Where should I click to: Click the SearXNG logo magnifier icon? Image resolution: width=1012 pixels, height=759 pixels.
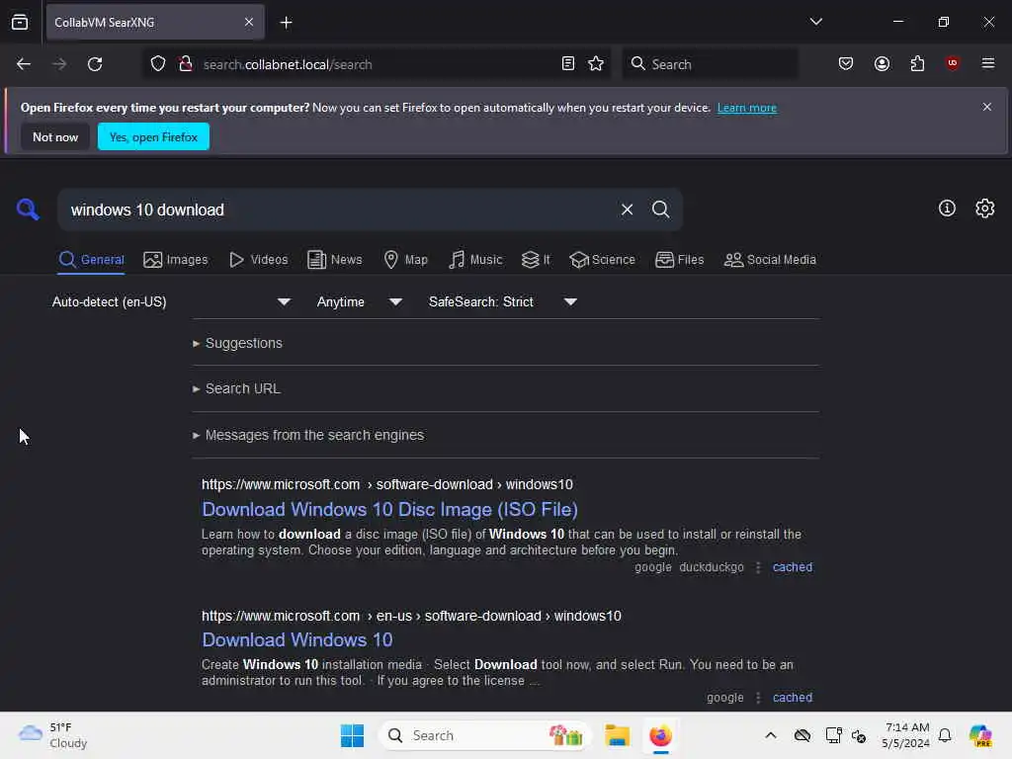(28, 210)
